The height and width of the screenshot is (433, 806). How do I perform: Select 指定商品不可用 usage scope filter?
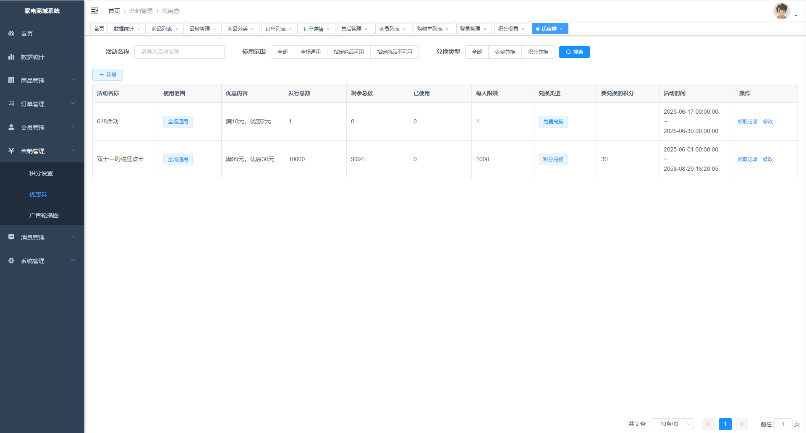(x=394, y=52)
